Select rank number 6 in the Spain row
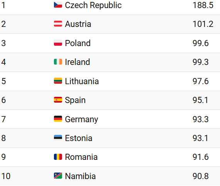Screen dimensions: 220x186 click(x=3, y=100)
